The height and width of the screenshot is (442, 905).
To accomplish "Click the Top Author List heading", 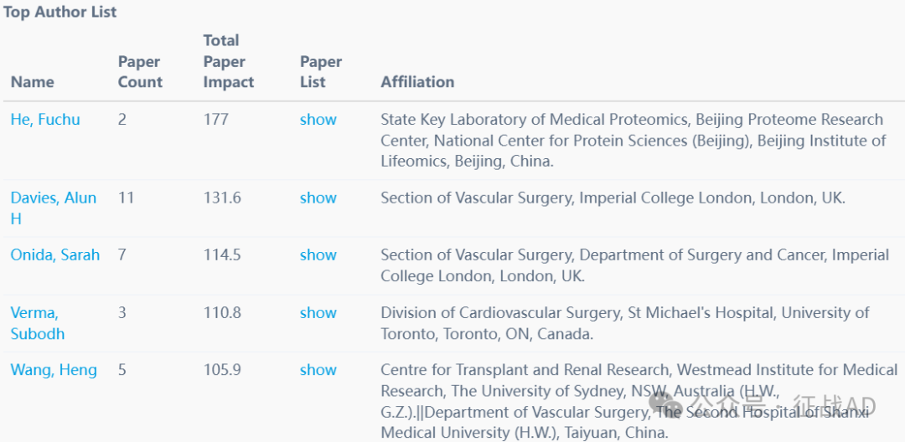I will pyautogui.click(x=60, y=12).
